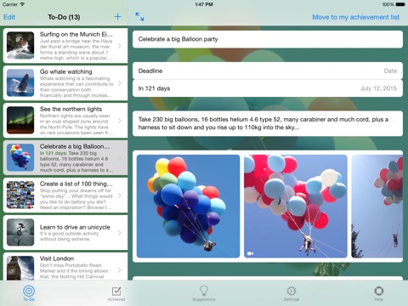
Task: Select the whale thumbnail image
Action: pos(20,82)
